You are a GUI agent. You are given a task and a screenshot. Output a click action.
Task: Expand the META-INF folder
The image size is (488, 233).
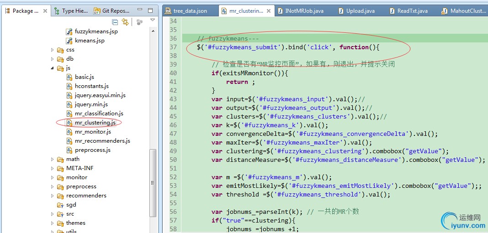point(52,168)
